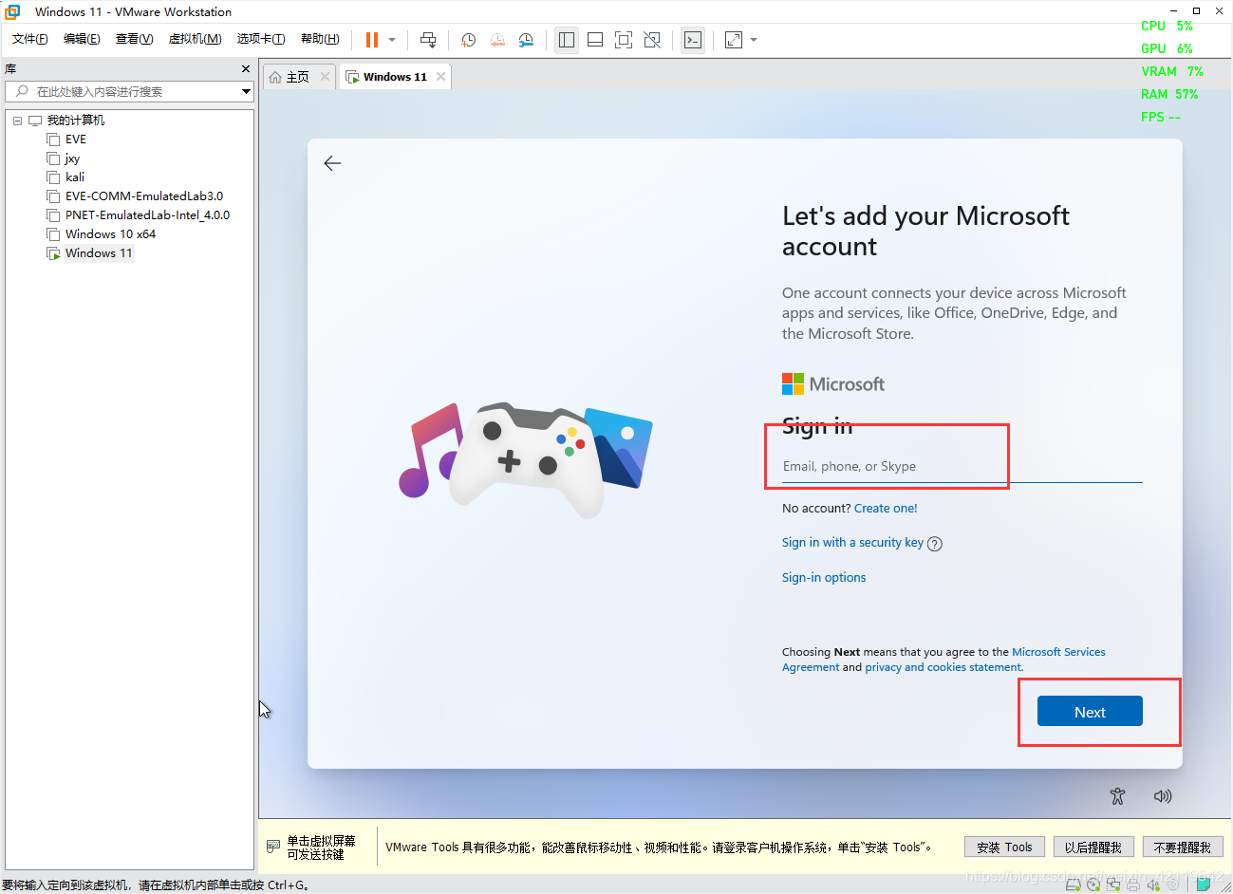The height and width of the screenshot is (894, 1233).
Task: Open the 查看(V) menu
Action: [134, 39]
